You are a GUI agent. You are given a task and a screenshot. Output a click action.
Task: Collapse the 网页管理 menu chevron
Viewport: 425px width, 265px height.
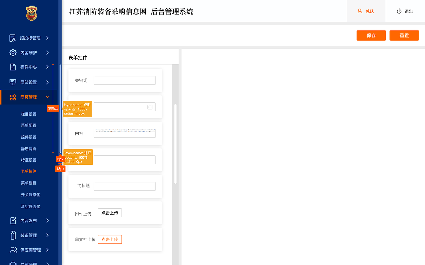pyautogui.click(x=47, y=97)
